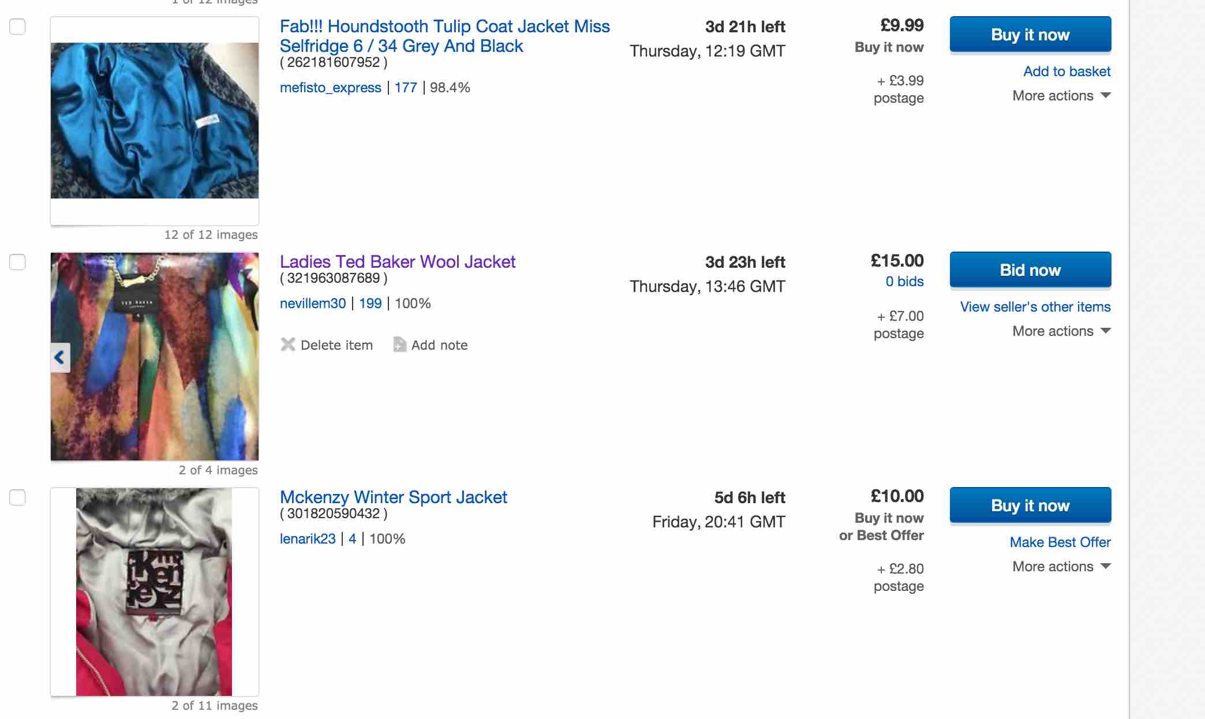
Task: Tick the checkbox for Houndstooth Tulip Coat
Action: tap(17, 27)
